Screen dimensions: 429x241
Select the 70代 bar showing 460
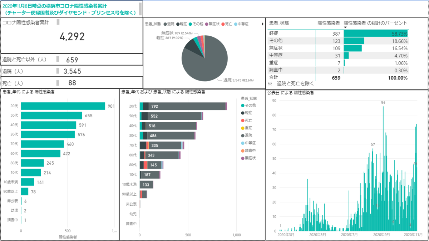[x=43, y=144]
